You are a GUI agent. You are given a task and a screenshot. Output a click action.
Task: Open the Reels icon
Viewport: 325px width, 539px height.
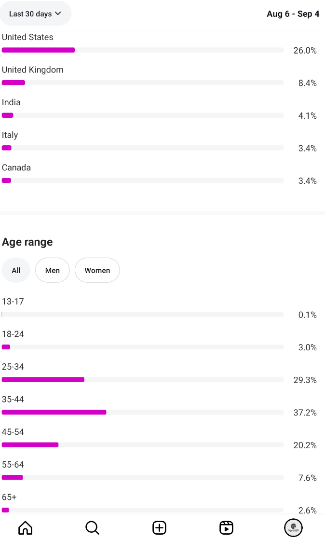coord(226,527)
